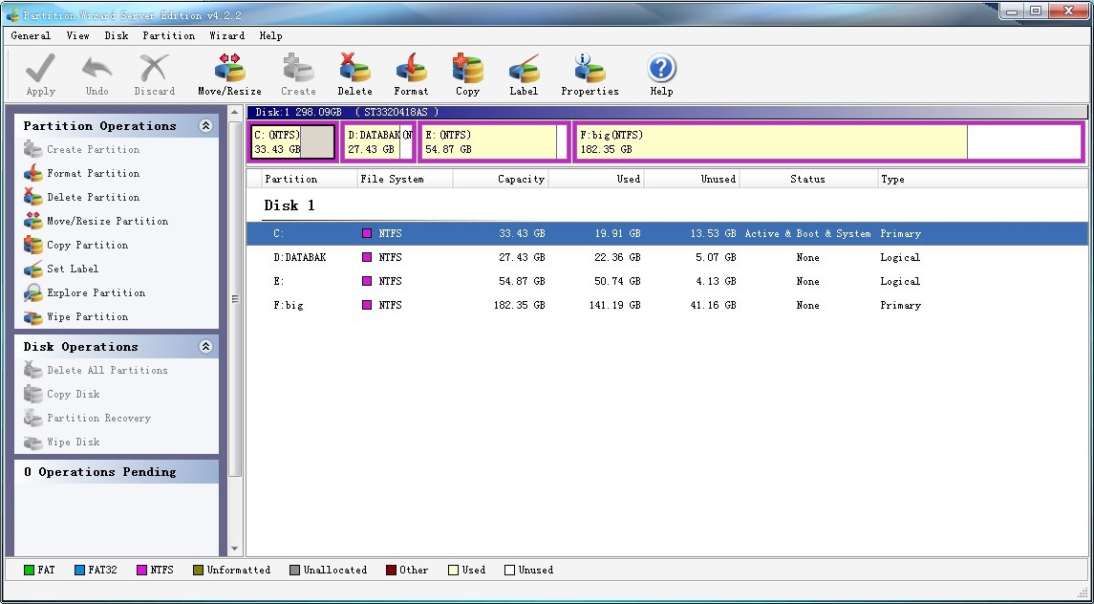Viewport: 1094px width, 604px height.
Task: Click the Copy Disk sidebar icon
Action: (32, 394)
